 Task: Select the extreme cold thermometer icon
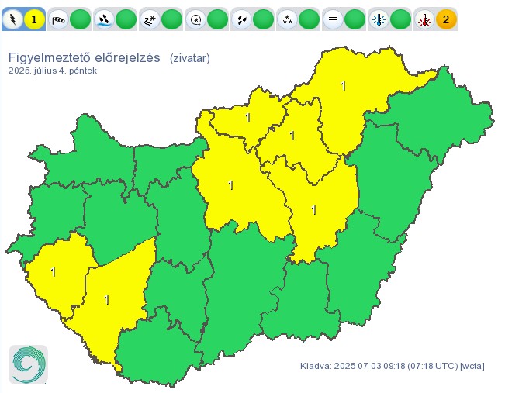379,19
